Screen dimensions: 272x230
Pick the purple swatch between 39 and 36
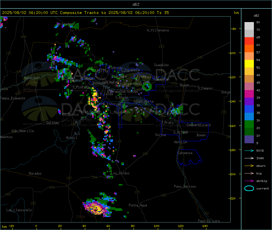point(249,102)
